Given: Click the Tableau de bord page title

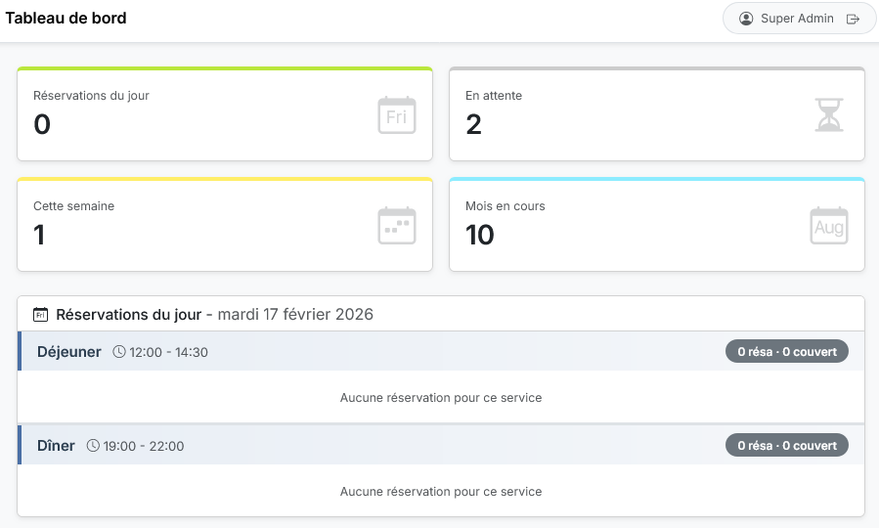Looking at the screenshot, I should pos(66,19).
